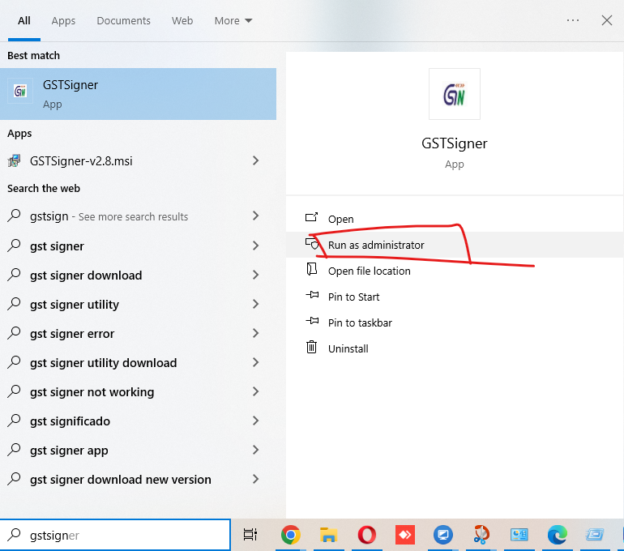Viewport: 624px width, 551px height.
Task: Open AnyDesk from the taskbar
Action: point(405,535)
